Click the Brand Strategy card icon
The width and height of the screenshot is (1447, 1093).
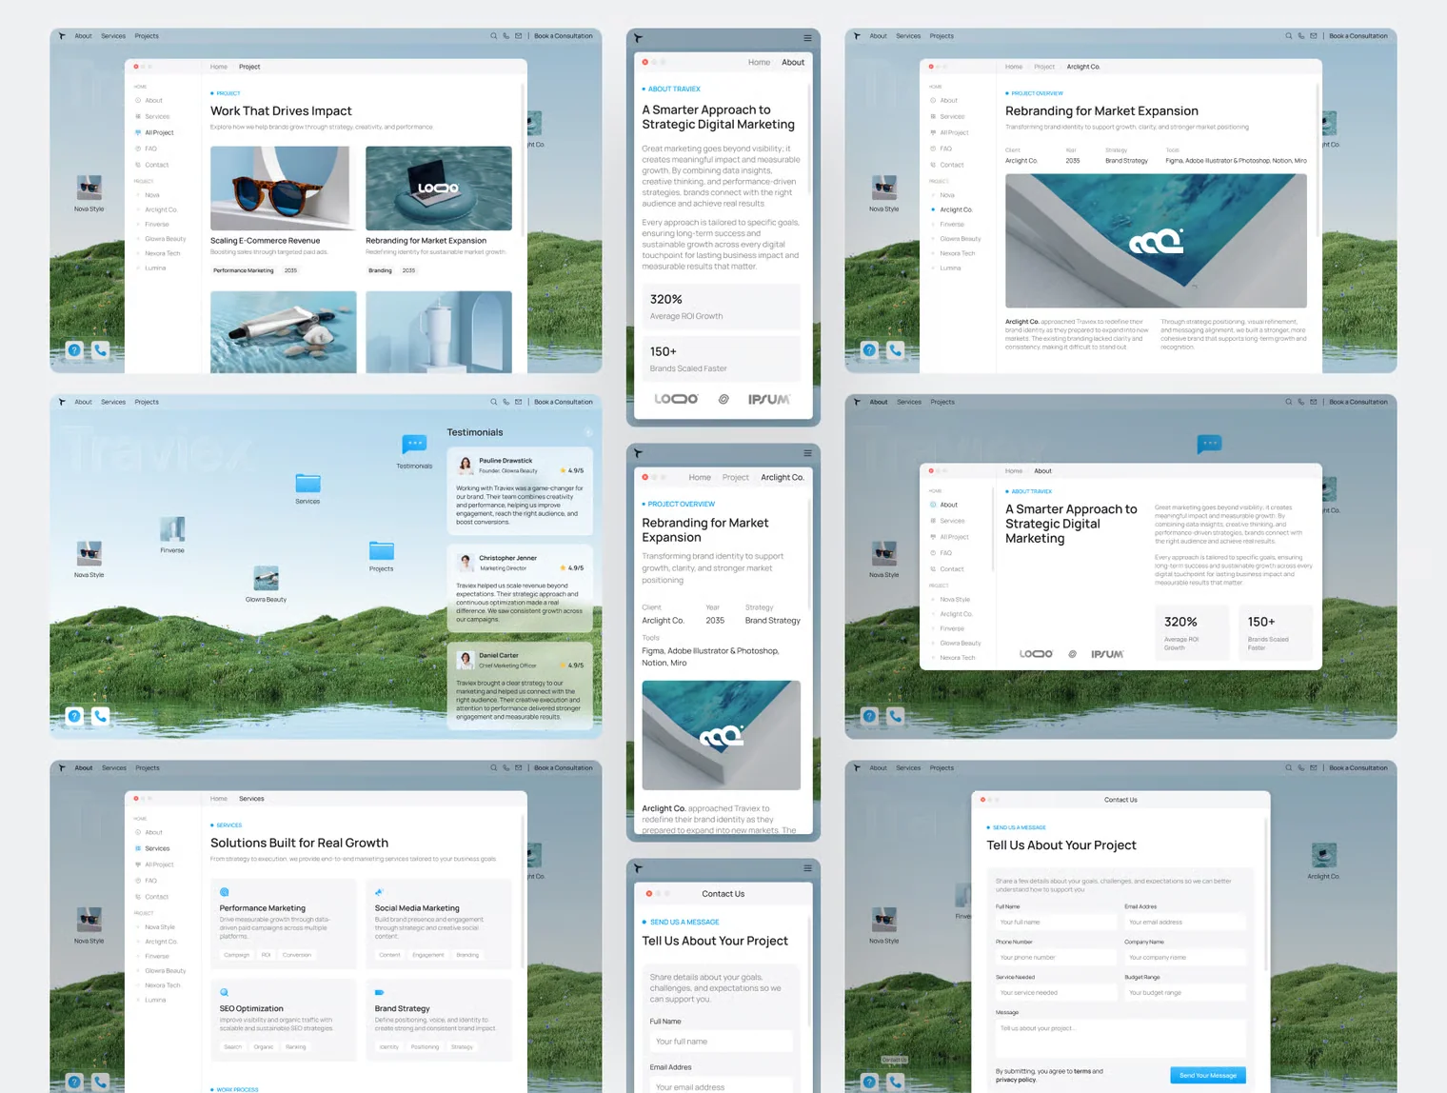(x=379, y=992)
